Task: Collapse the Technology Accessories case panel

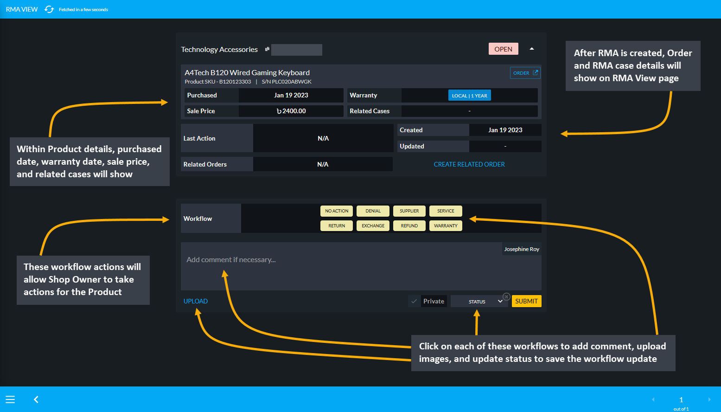Action: (x=532, y=49)
